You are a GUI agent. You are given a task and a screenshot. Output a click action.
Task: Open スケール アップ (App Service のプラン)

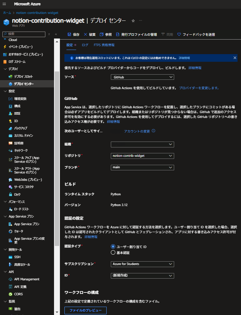tap(27, 160)
